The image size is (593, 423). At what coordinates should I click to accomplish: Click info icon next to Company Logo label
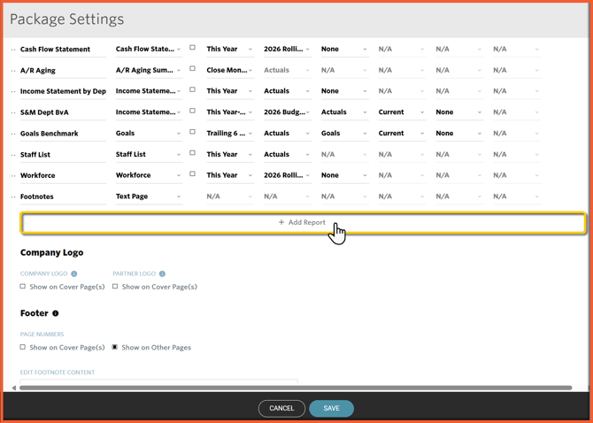[74, 274]
